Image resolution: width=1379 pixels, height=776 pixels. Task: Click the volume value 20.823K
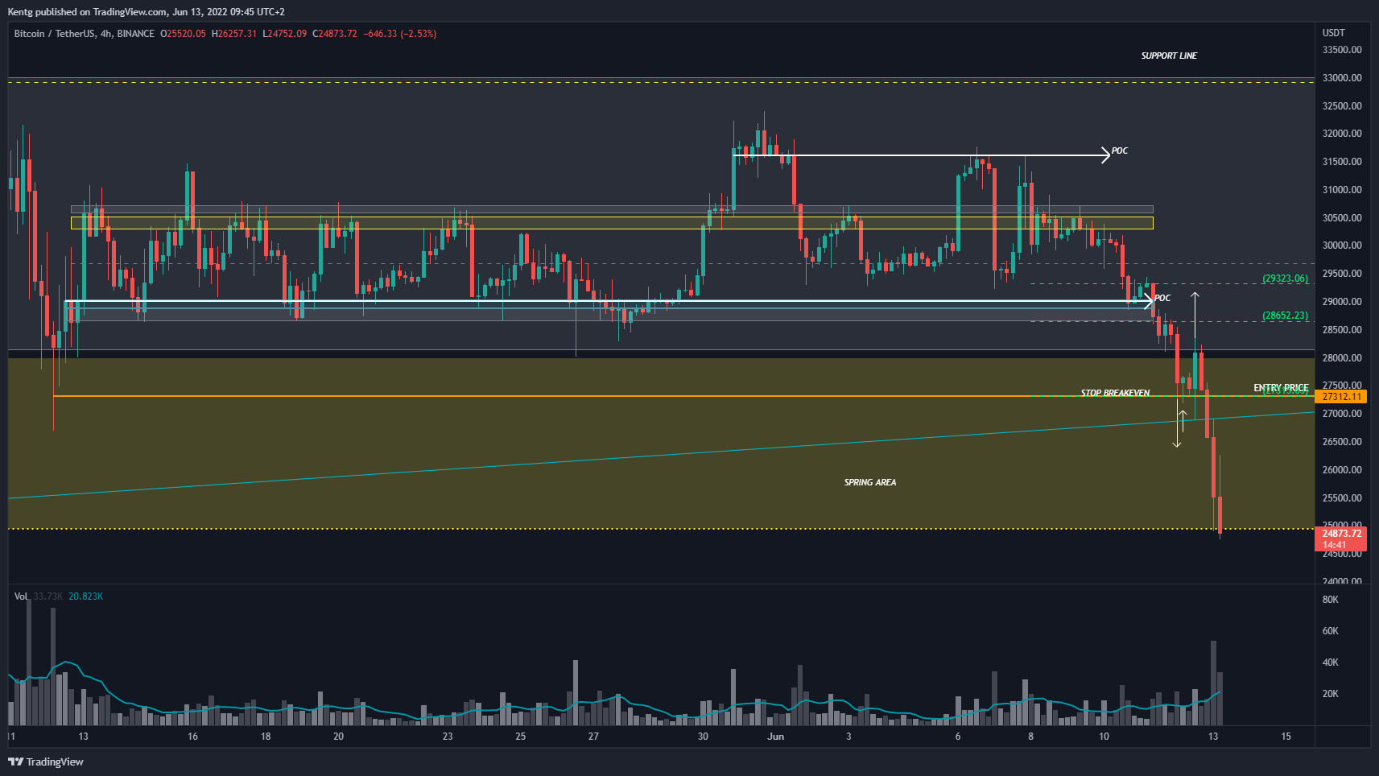pos(85,596)
